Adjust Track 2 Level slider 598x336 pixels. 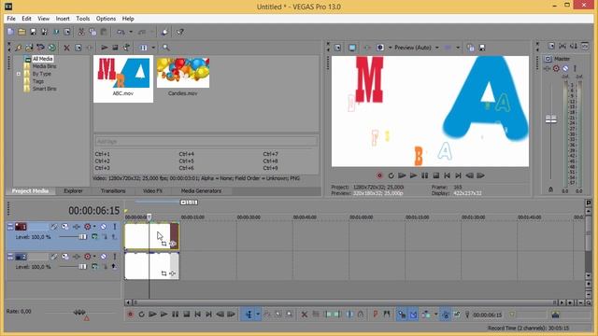point(82,267)
